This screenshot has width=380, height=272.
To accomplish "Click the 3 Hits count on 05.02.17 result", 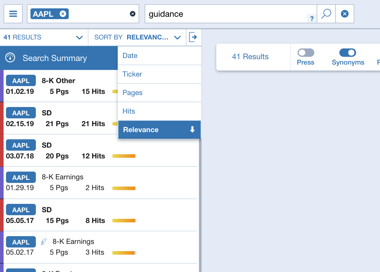I will pyautogui.click(x=95, y=252).
